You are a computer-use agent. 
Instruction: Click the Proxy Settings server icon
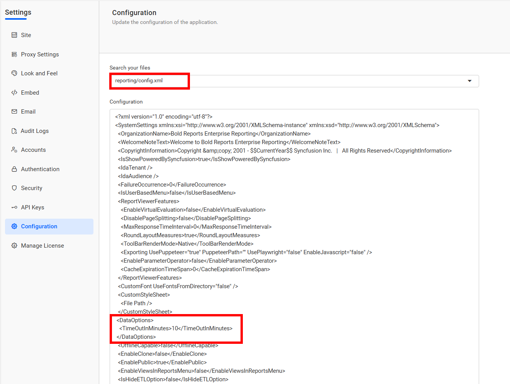(x=14, y=54)
